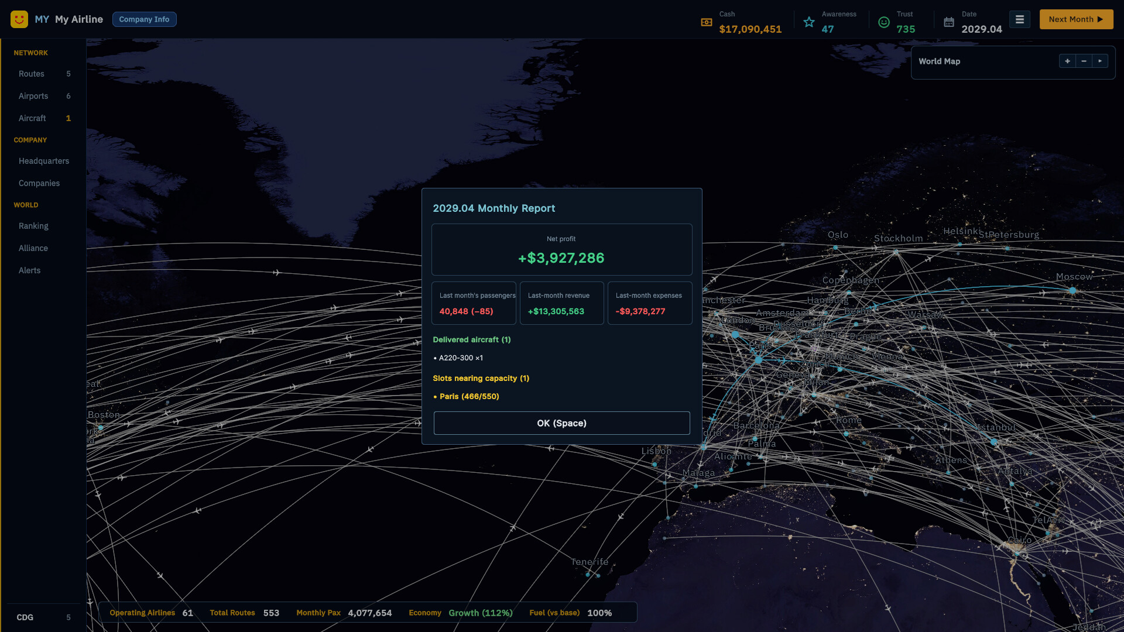The width and height of the screenshot is (1124, 632).
Task: Click the Moscow city label on map
Action: (x=1074, y=277)
